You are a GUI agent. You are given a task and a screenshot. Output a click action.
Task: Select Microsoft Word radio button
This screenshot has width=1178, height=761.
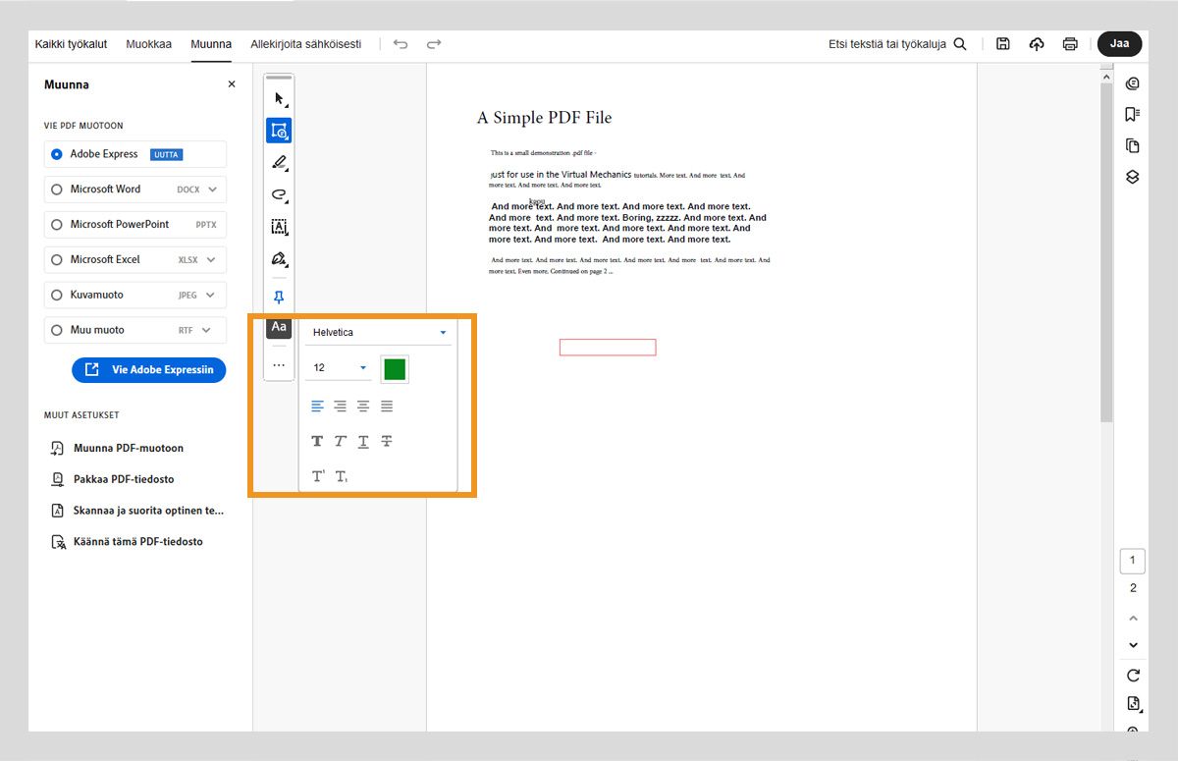pyautogui.click(x=57, y=190)
